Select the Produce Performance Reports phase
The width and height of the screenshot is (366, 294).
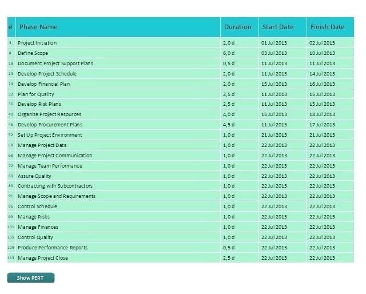click(x=53, y=248)
